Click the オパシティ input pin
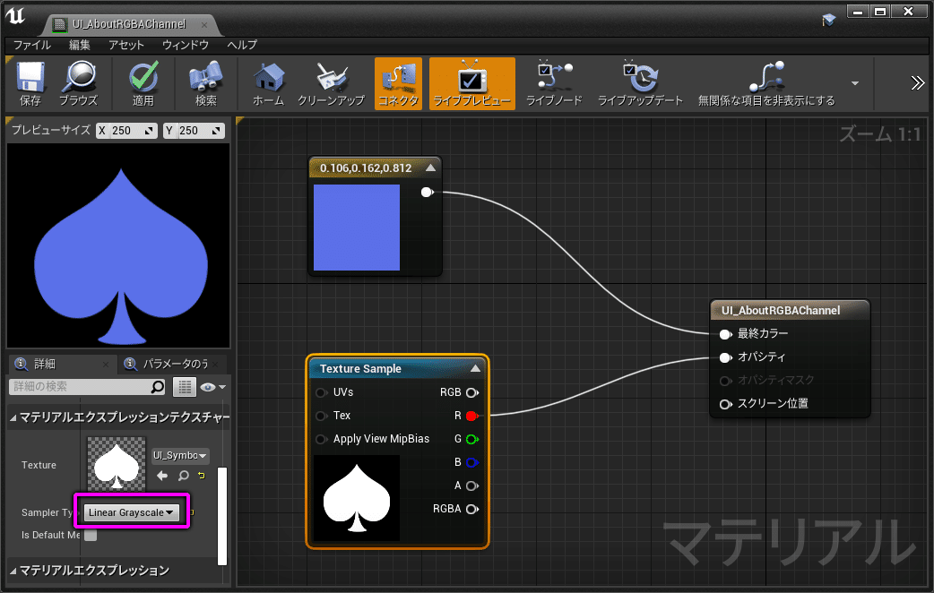This screenshot has height=593, width=934. coord(725,357)
